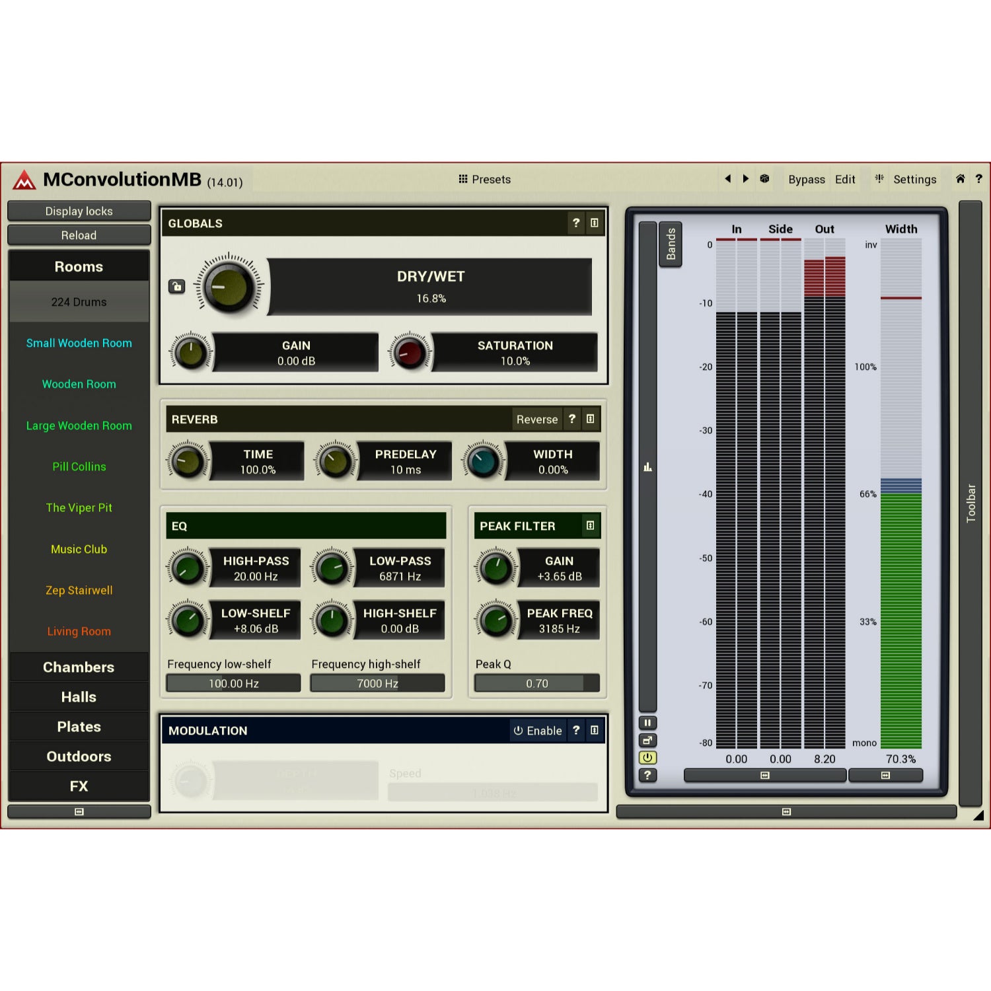Click the Frequency low-shelf slider

click(233, 683)
